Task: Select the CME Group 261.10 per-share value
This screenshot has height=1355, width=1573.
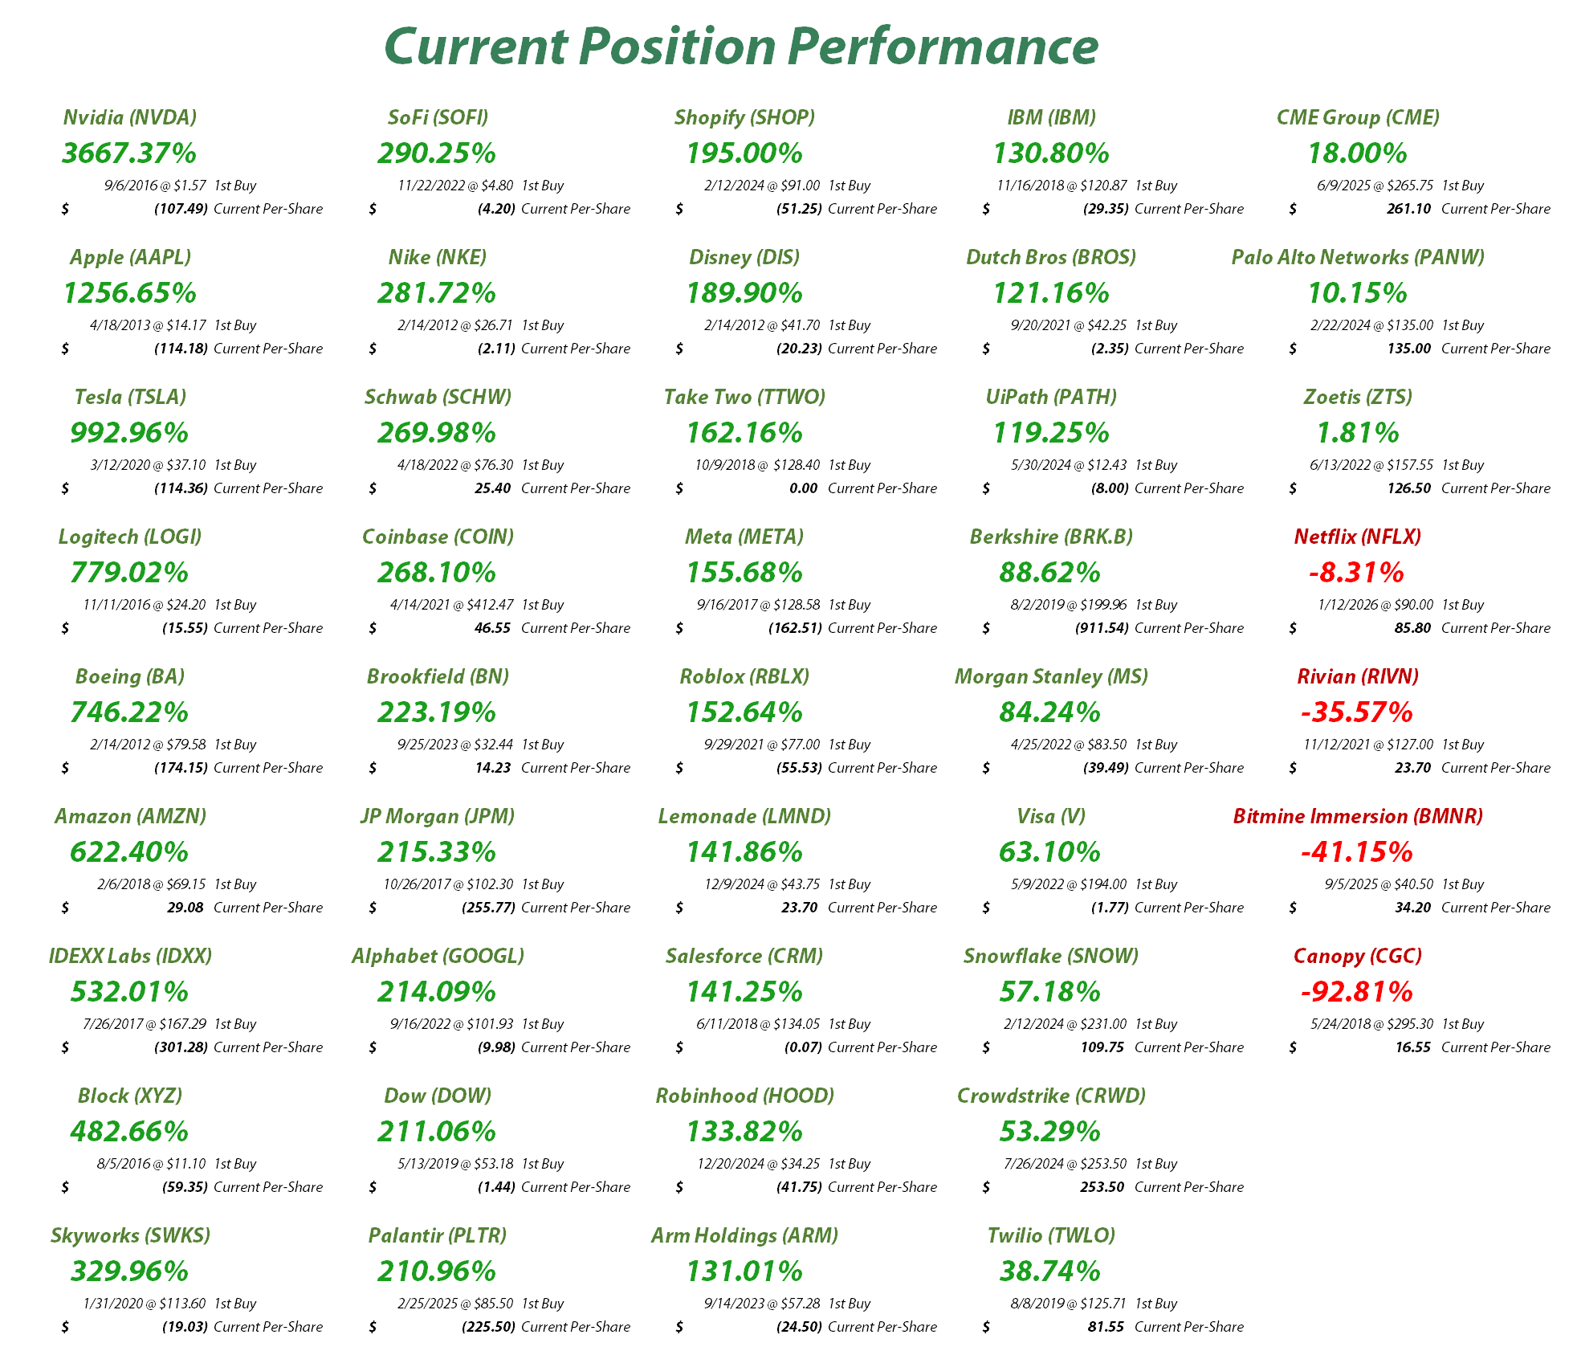Action: pos(1408,209)
